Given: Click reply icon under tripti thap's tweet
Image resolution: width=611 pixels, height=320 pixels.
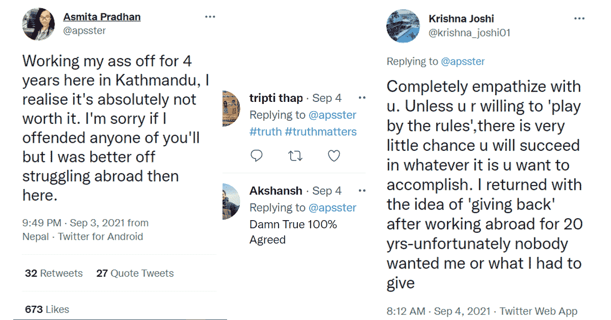Looking at the screenshot, I should point(257,156).
